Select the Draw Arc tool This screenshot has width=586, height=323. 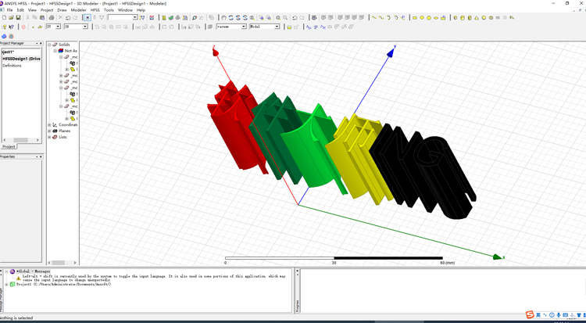[x=388, y=17]
